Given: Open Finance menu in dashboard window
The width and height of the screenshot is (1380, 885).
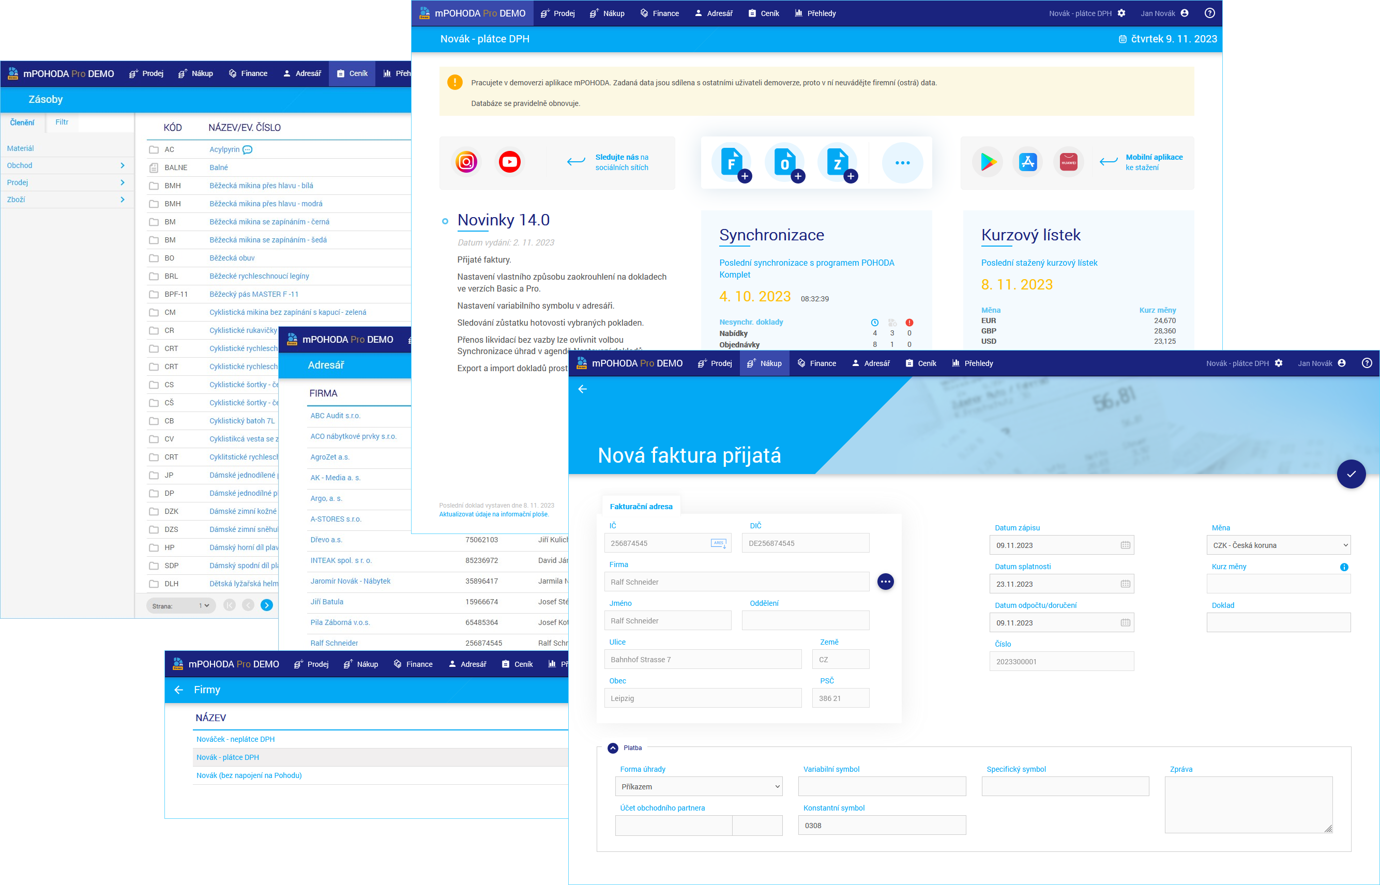Looking at the screenshot, I should [659, 13].
